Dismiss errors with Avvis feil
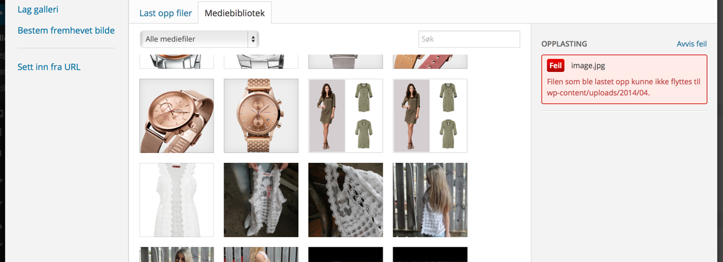723x262 pixels. click(x=692, y=44)
